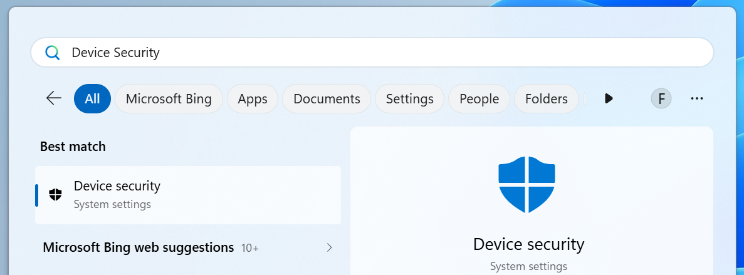Image resolution: width=744 pixels, height=275 pixels.
Task: Switch to Microsoft Bing filter
Action: (169, 98)
